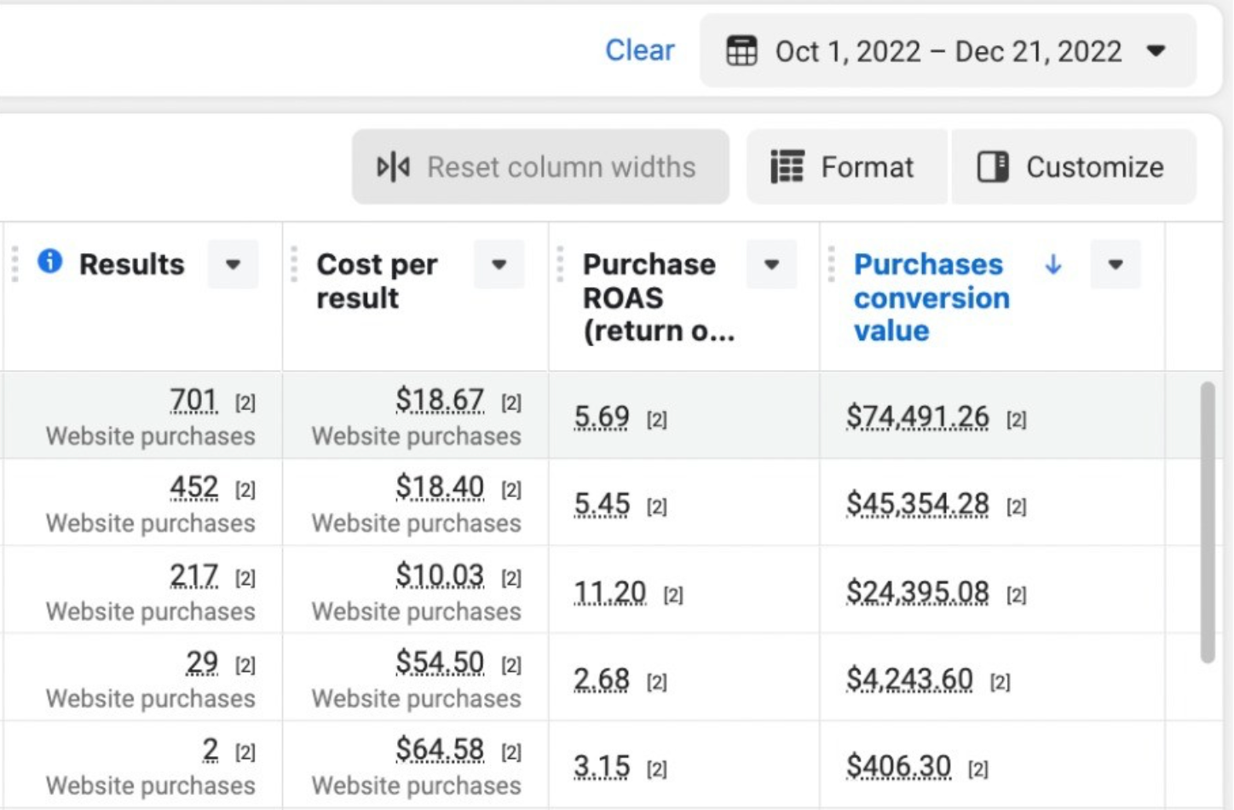Open the date range dropdown arrow

point(1156,51)
